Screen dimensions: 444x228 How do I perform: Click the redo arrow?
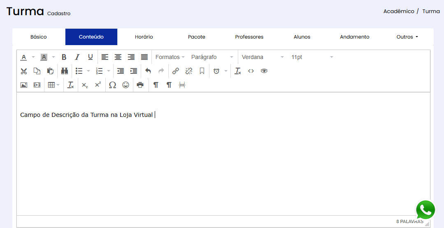click(161, 71)
